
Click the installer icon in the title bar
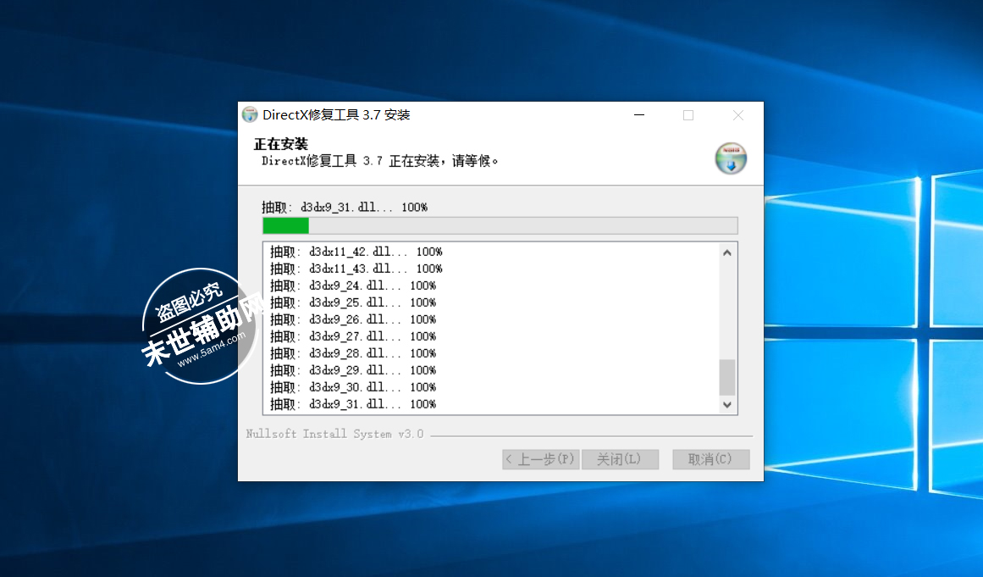coord(250,114)
